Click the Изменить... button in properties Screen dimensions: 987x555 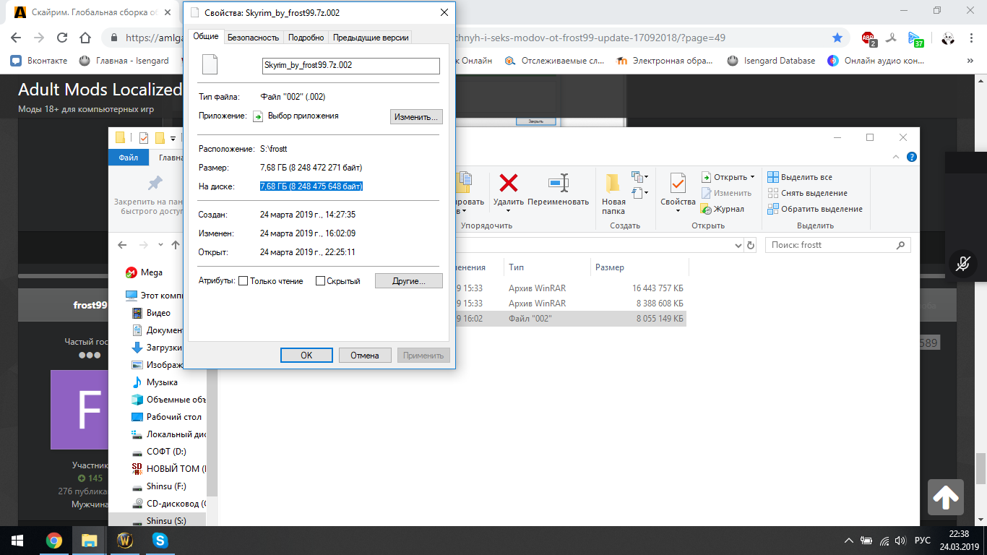pos(416,116)
